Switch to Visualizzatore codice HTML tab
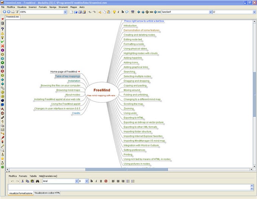This screenshot has width=257, height=199. coord(47,193)
